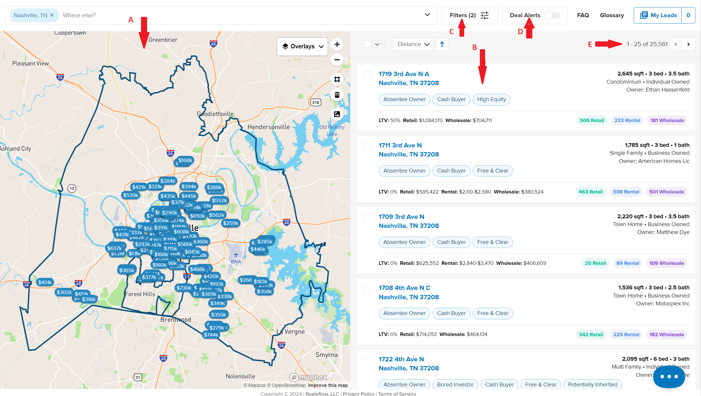The height and width of the screenshot is (396, 701).
Task: Delete drawn map area with trash icon
Action: (337, 95)
